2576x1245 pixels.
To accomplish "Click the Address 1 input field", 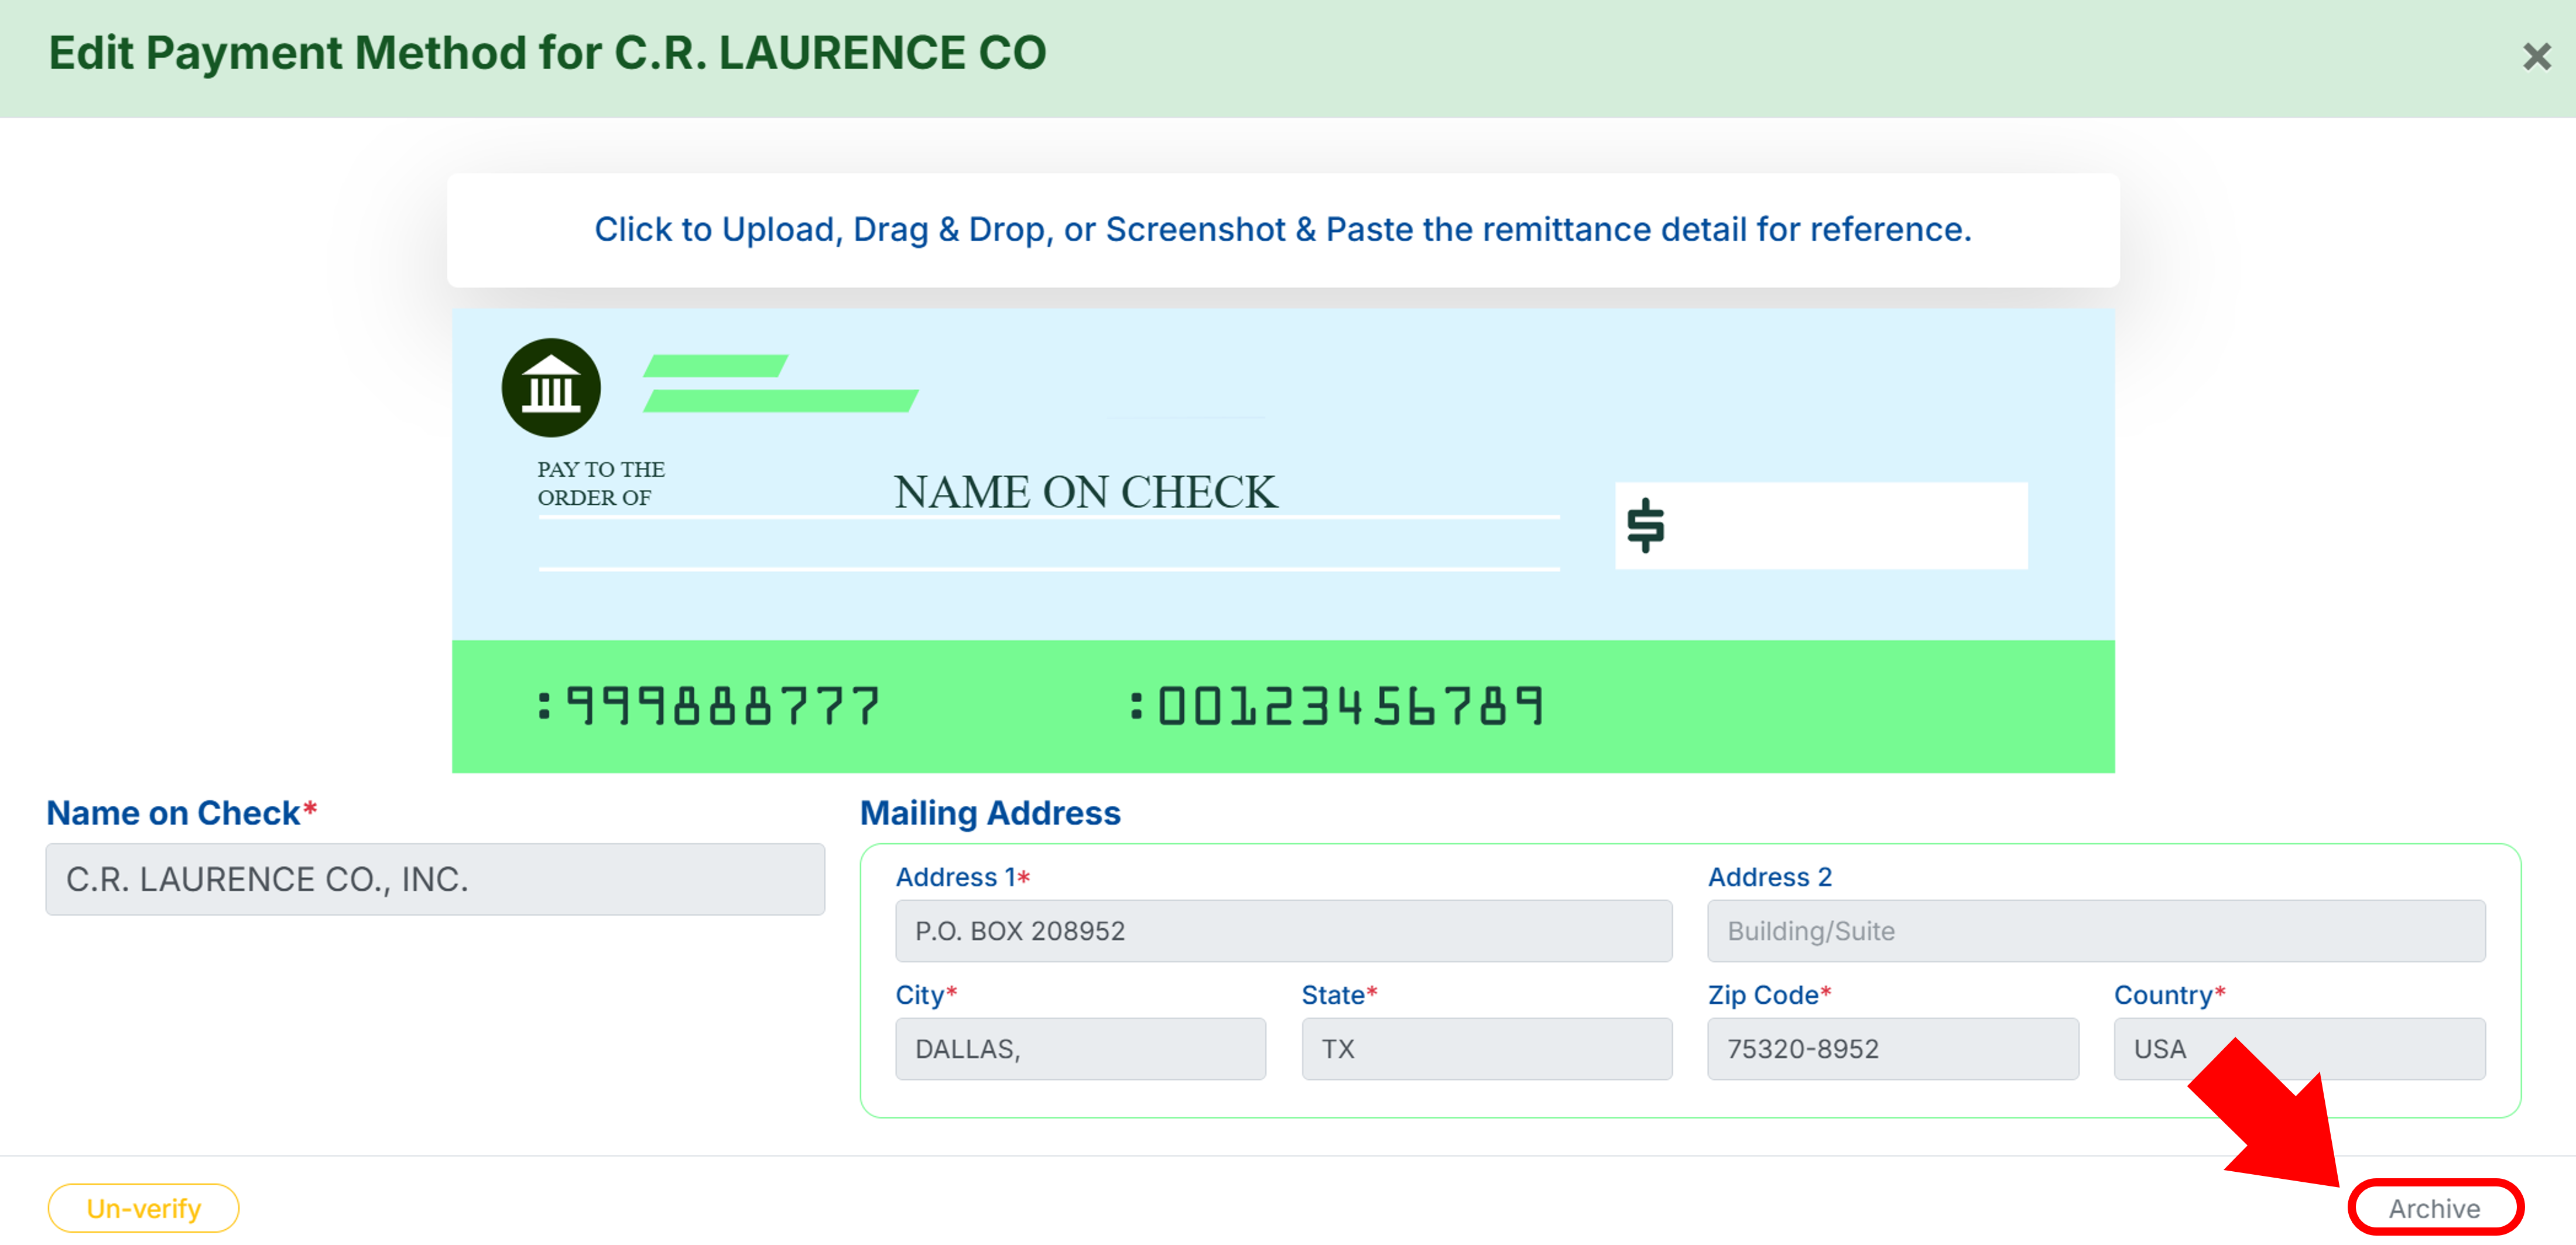I will pos(1283,931).
